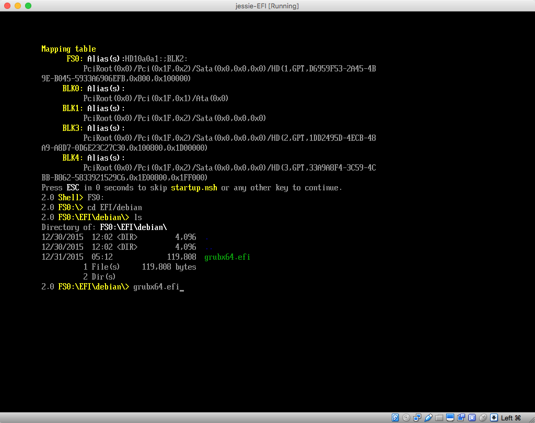Click the BLK3: mapping label

click(x=73, y=128)
